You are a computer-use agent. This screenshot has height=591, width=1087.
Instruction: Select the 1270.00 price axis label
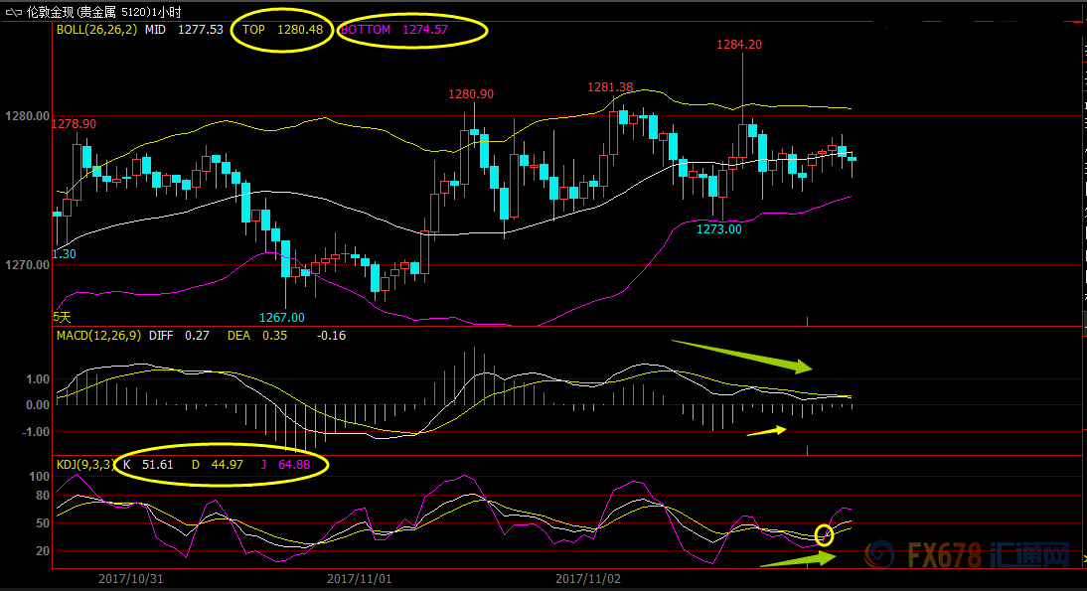pyautogui.click(x=27, y=265)
